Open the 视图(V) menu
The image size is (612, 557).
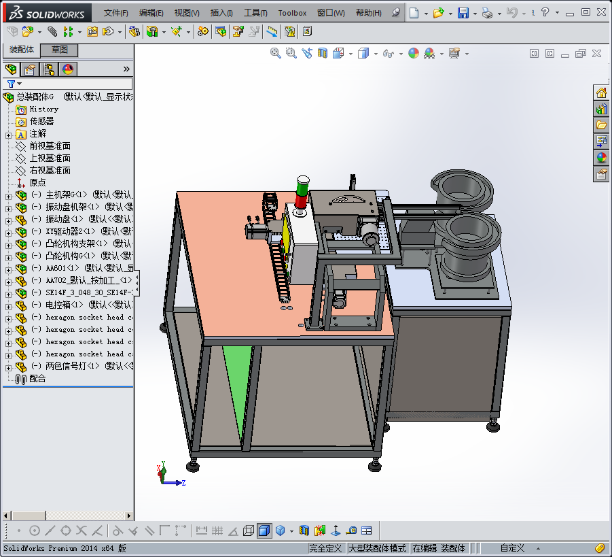pos(187,13)
